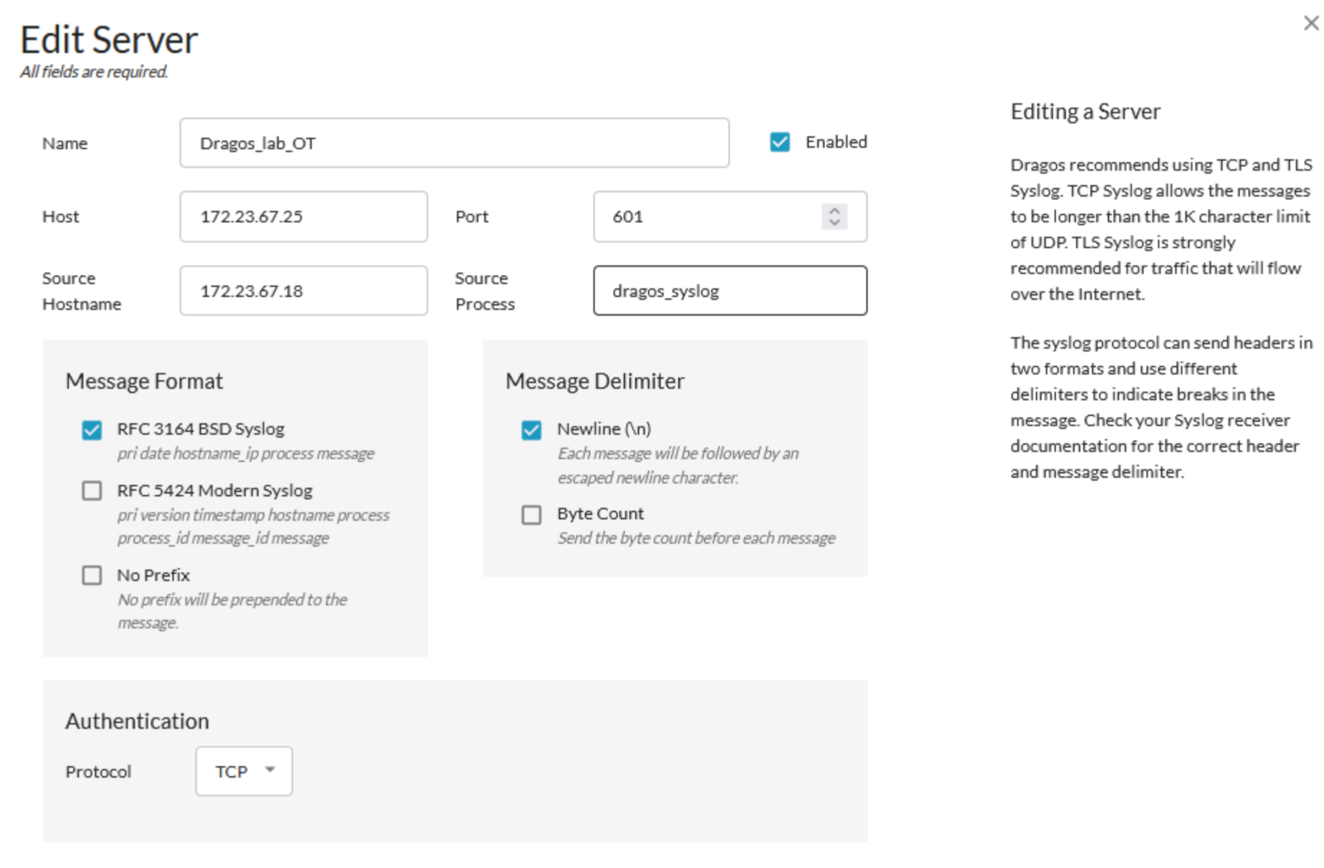Disable the Enabled checkbox

pos(779,141)
